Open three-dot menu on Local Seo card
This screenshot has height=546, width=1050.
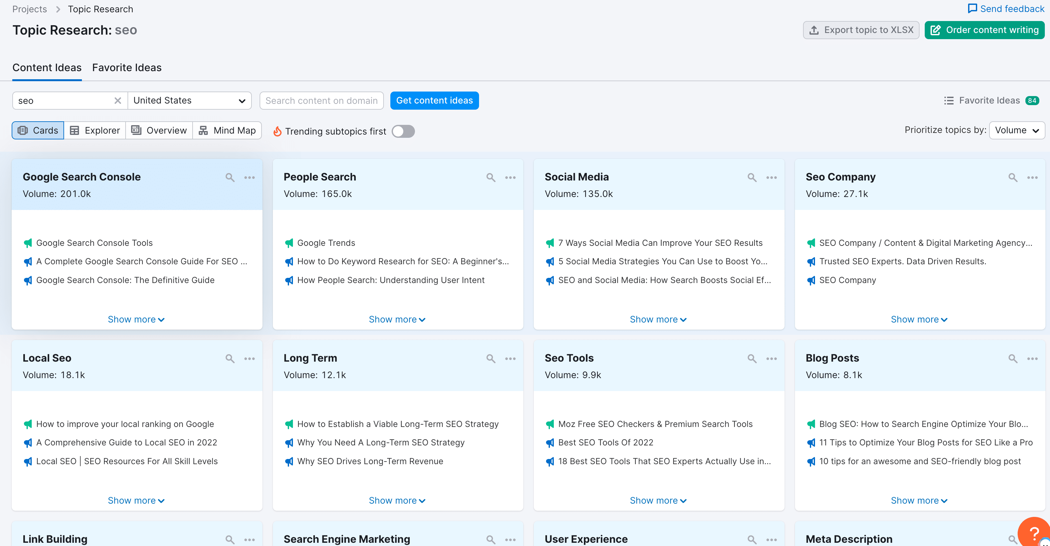pyautogui.click(x=250, y=359)
